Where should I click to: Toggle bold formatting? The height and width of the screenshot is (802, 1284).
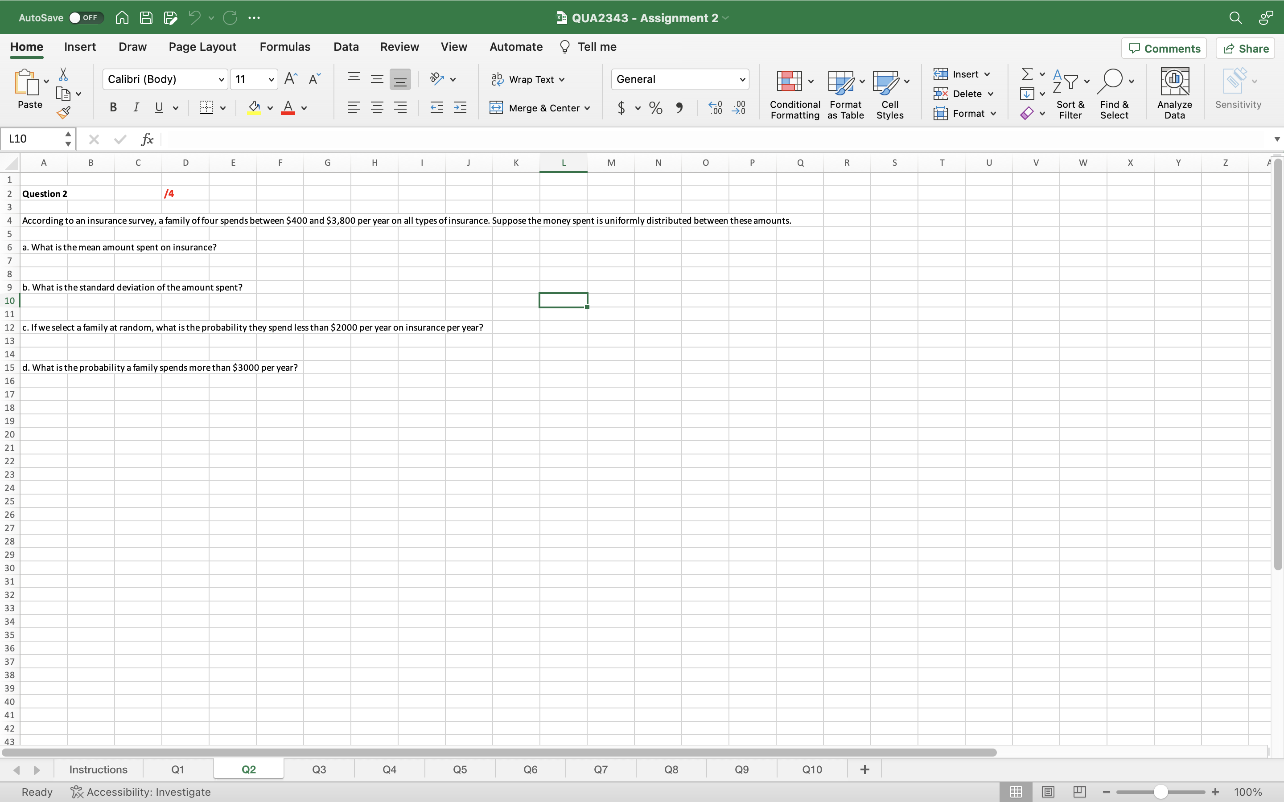(113, 108)
